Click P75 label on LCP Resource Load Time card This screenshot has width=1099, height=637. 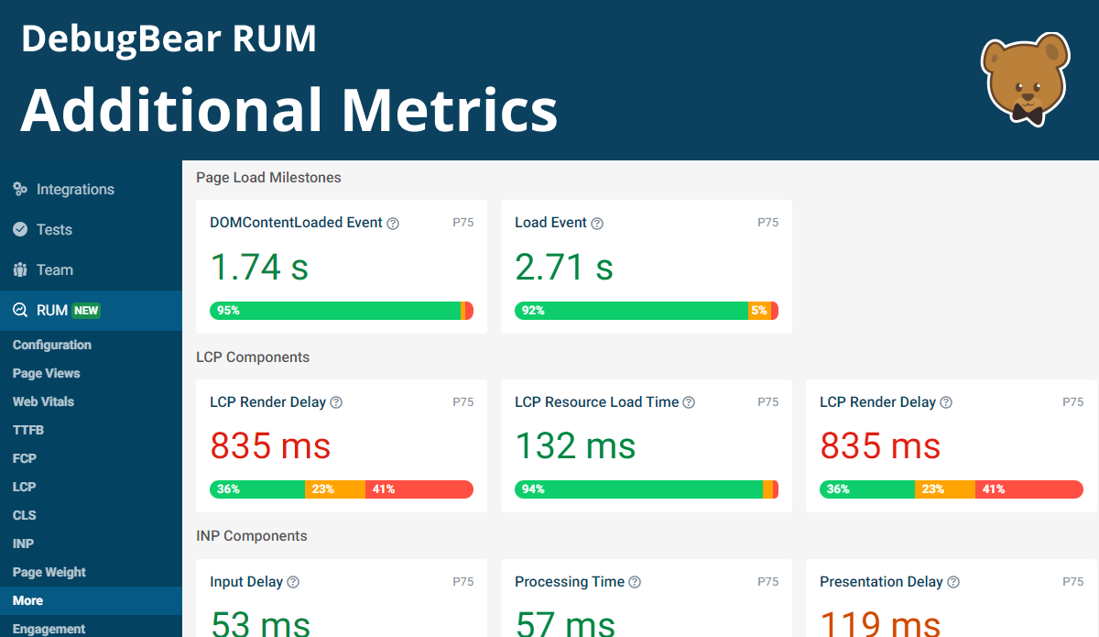[x=768, y=401]
